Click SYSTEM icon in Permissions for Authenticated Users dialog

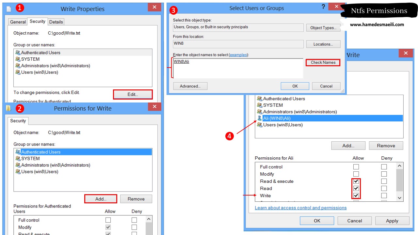coord(18,158)
